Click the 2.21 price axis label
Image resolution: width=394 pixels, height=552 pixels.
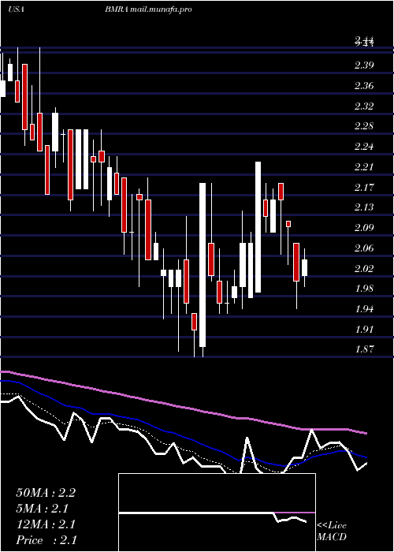[364, 167]
